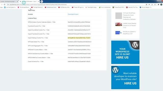The image size is (163, 91).
Task: Click the License Keys heading
Action: 32,18
